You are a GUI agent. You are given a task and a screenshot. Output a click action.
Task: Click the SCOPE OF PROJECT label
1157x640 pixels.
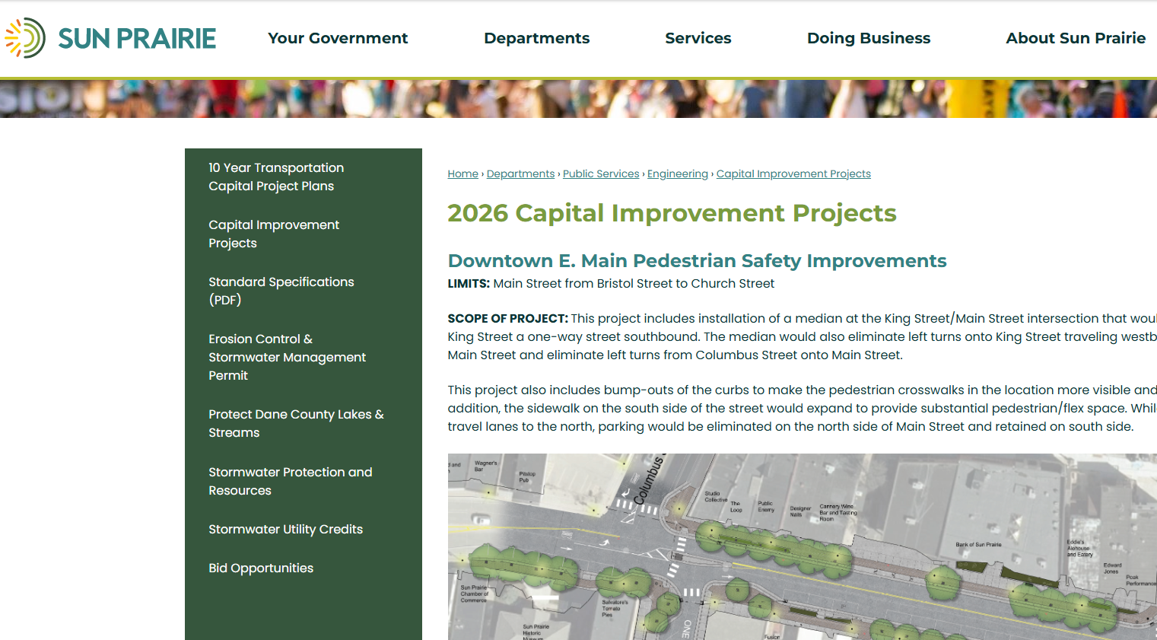pyautogui.click(x=507, y=318)
